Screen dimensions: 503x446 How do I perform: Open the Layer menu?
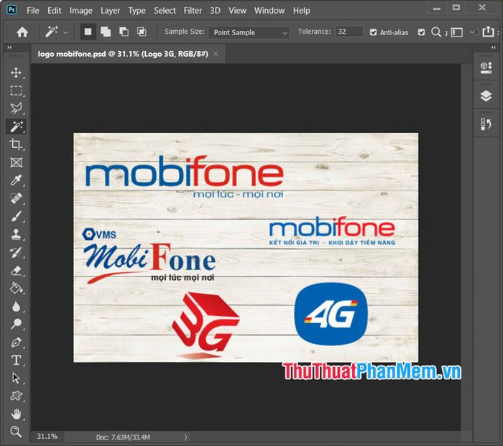pos(111,11)
